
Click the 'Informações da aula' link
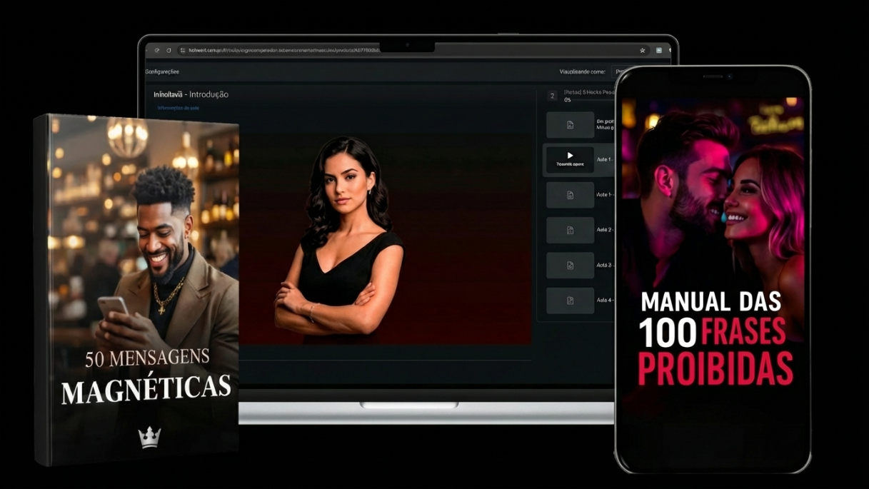click(178, 108)
